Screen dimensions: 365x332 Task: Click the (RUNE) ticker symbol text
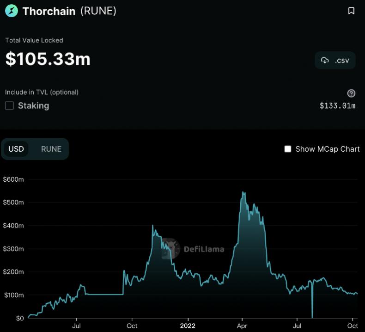click(x=98, y=11)
